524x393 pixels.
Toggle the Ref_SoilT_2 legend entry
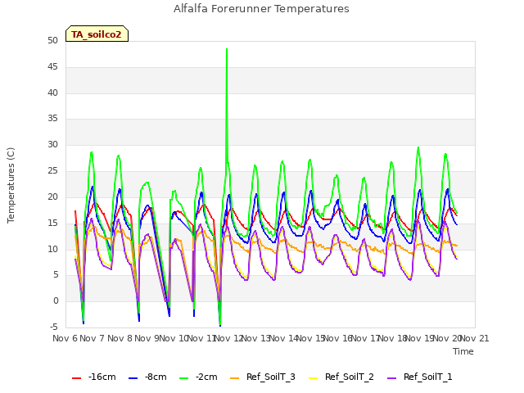[341, 377]
